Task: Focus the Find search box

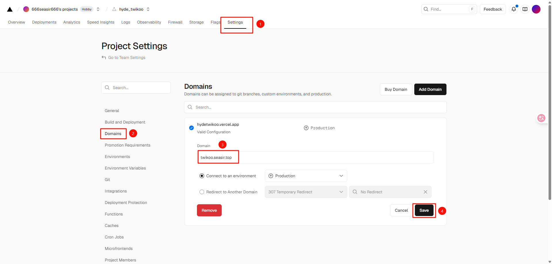Action: pyautogui.click(x=449, y=9)
